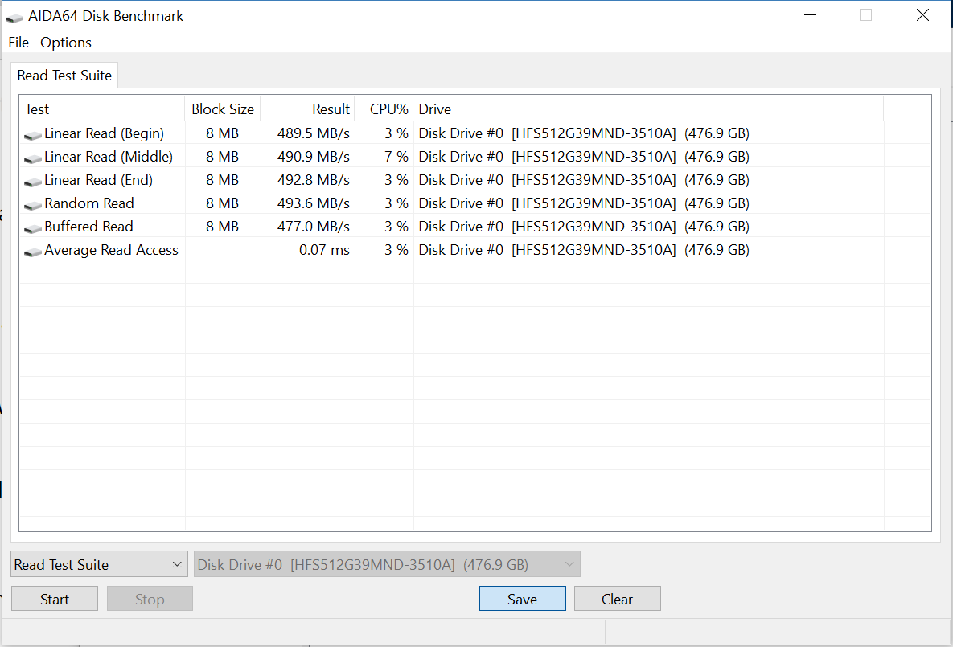Click the 477.0 MB/s result value
The image size is (953, 647).
(314, 227)
